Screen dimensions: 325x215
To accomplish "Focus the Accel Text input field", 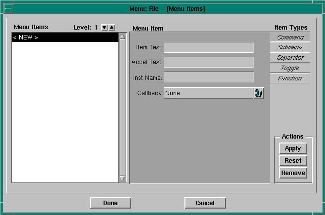I will [x=208, y=62].
